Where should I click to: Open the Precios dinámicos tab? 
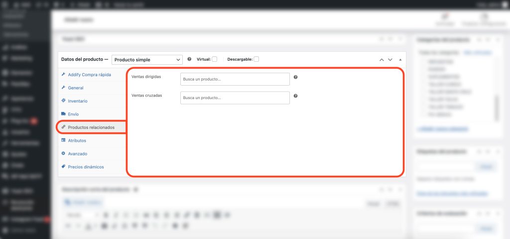86,167
